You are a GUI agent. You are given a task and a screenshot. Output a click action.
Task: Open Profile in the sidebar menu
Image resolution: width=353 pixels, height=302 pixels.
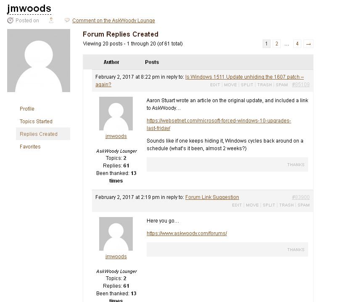click(x=27, y=109)
